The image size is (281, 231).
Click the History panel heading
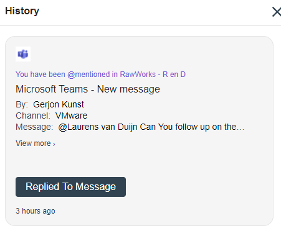pyautogui.click(x=22, y=11)
